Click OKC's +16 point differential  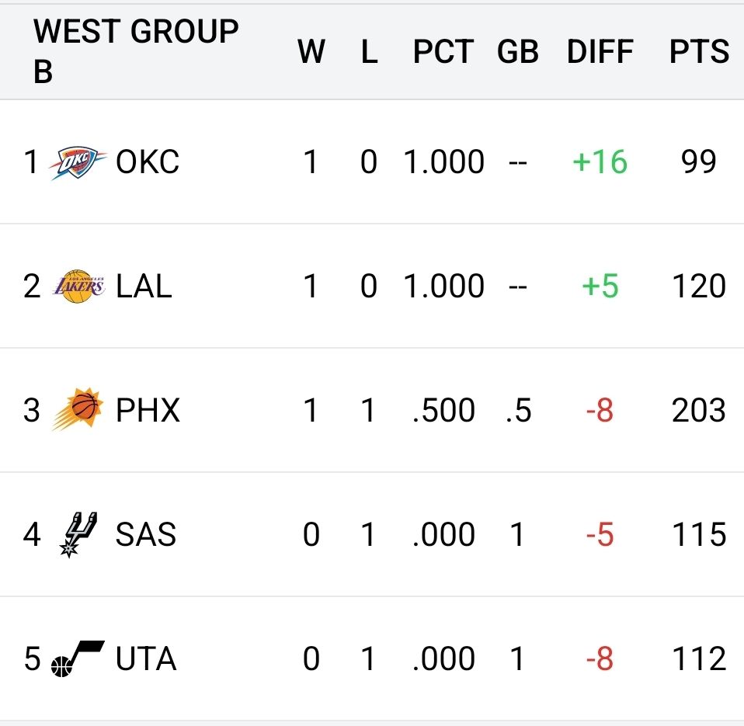coord(599,162)
